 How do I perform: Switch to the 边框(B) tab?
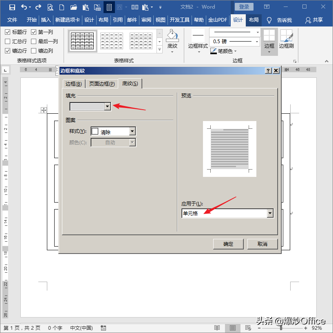coord(73,84)
